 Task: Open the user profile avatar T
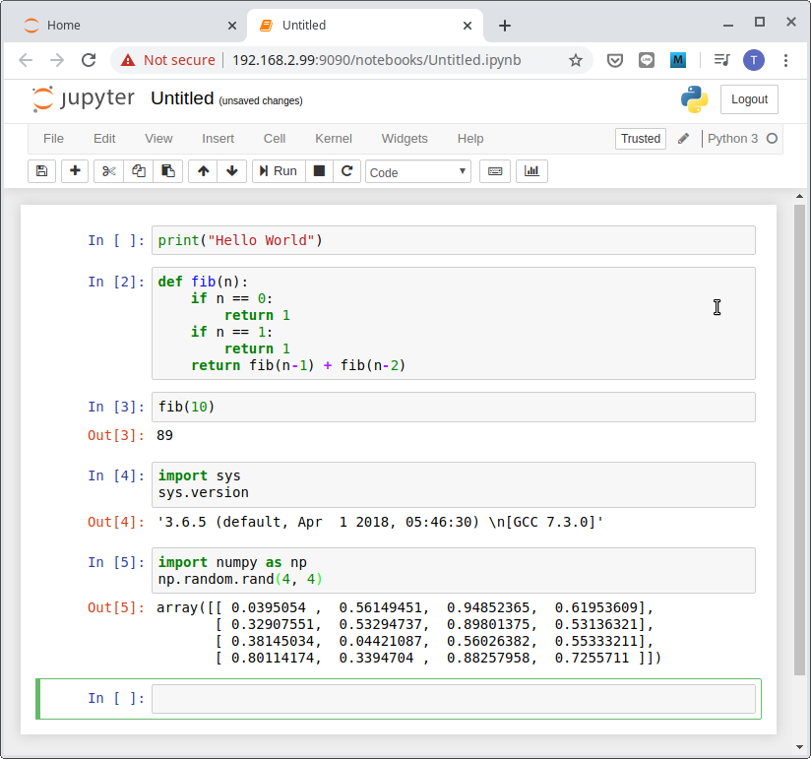point(754,60)
